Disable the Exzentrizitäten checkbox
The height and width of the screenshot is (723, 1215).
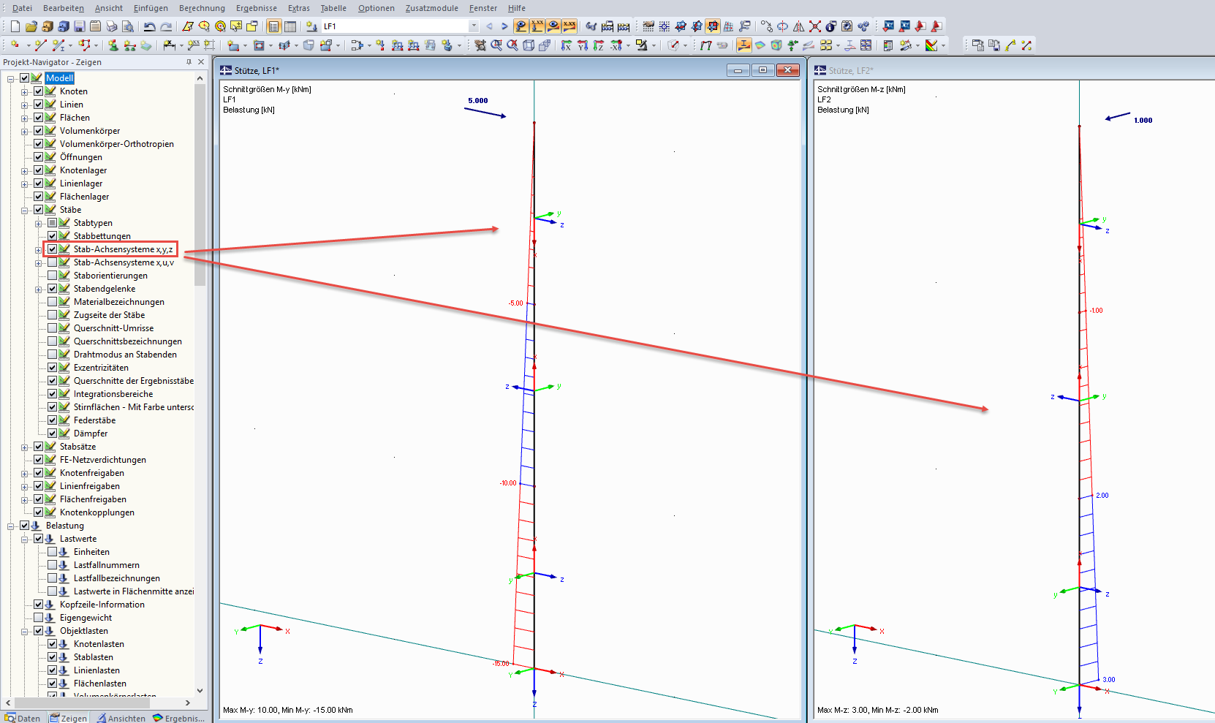tap(53, 368)
